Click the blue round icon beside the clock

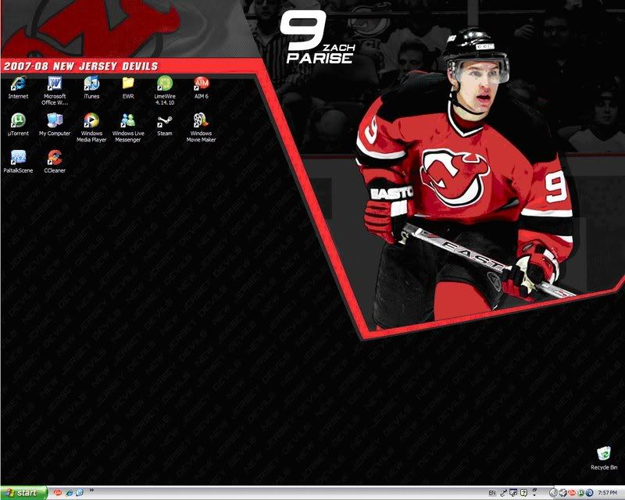point(590,493)
